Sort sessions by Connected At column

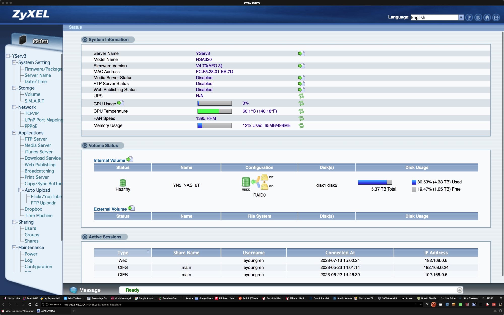pyautogui.click(x=340, y=253)
